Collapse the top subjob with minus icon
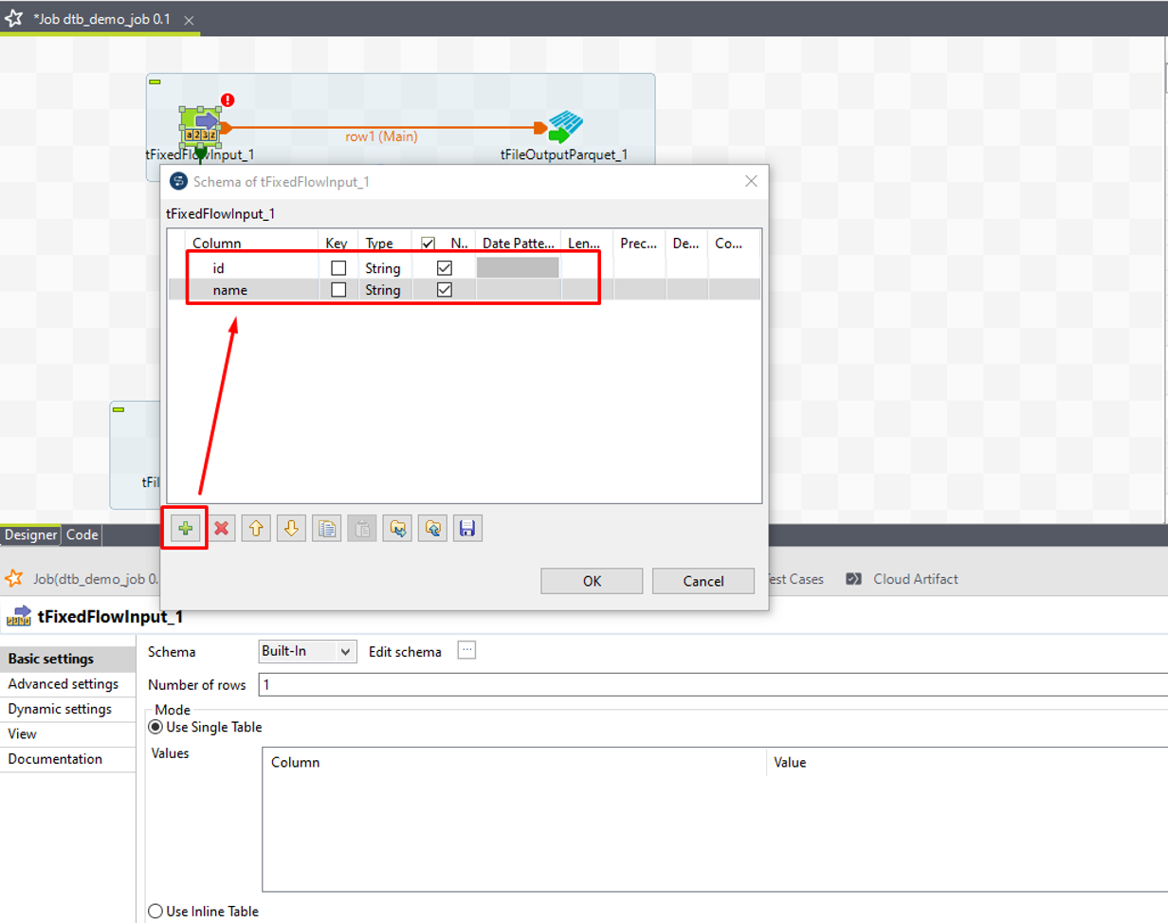This screenshot has width=1168, height=923. pyautogui.click(x=155, y=81)
